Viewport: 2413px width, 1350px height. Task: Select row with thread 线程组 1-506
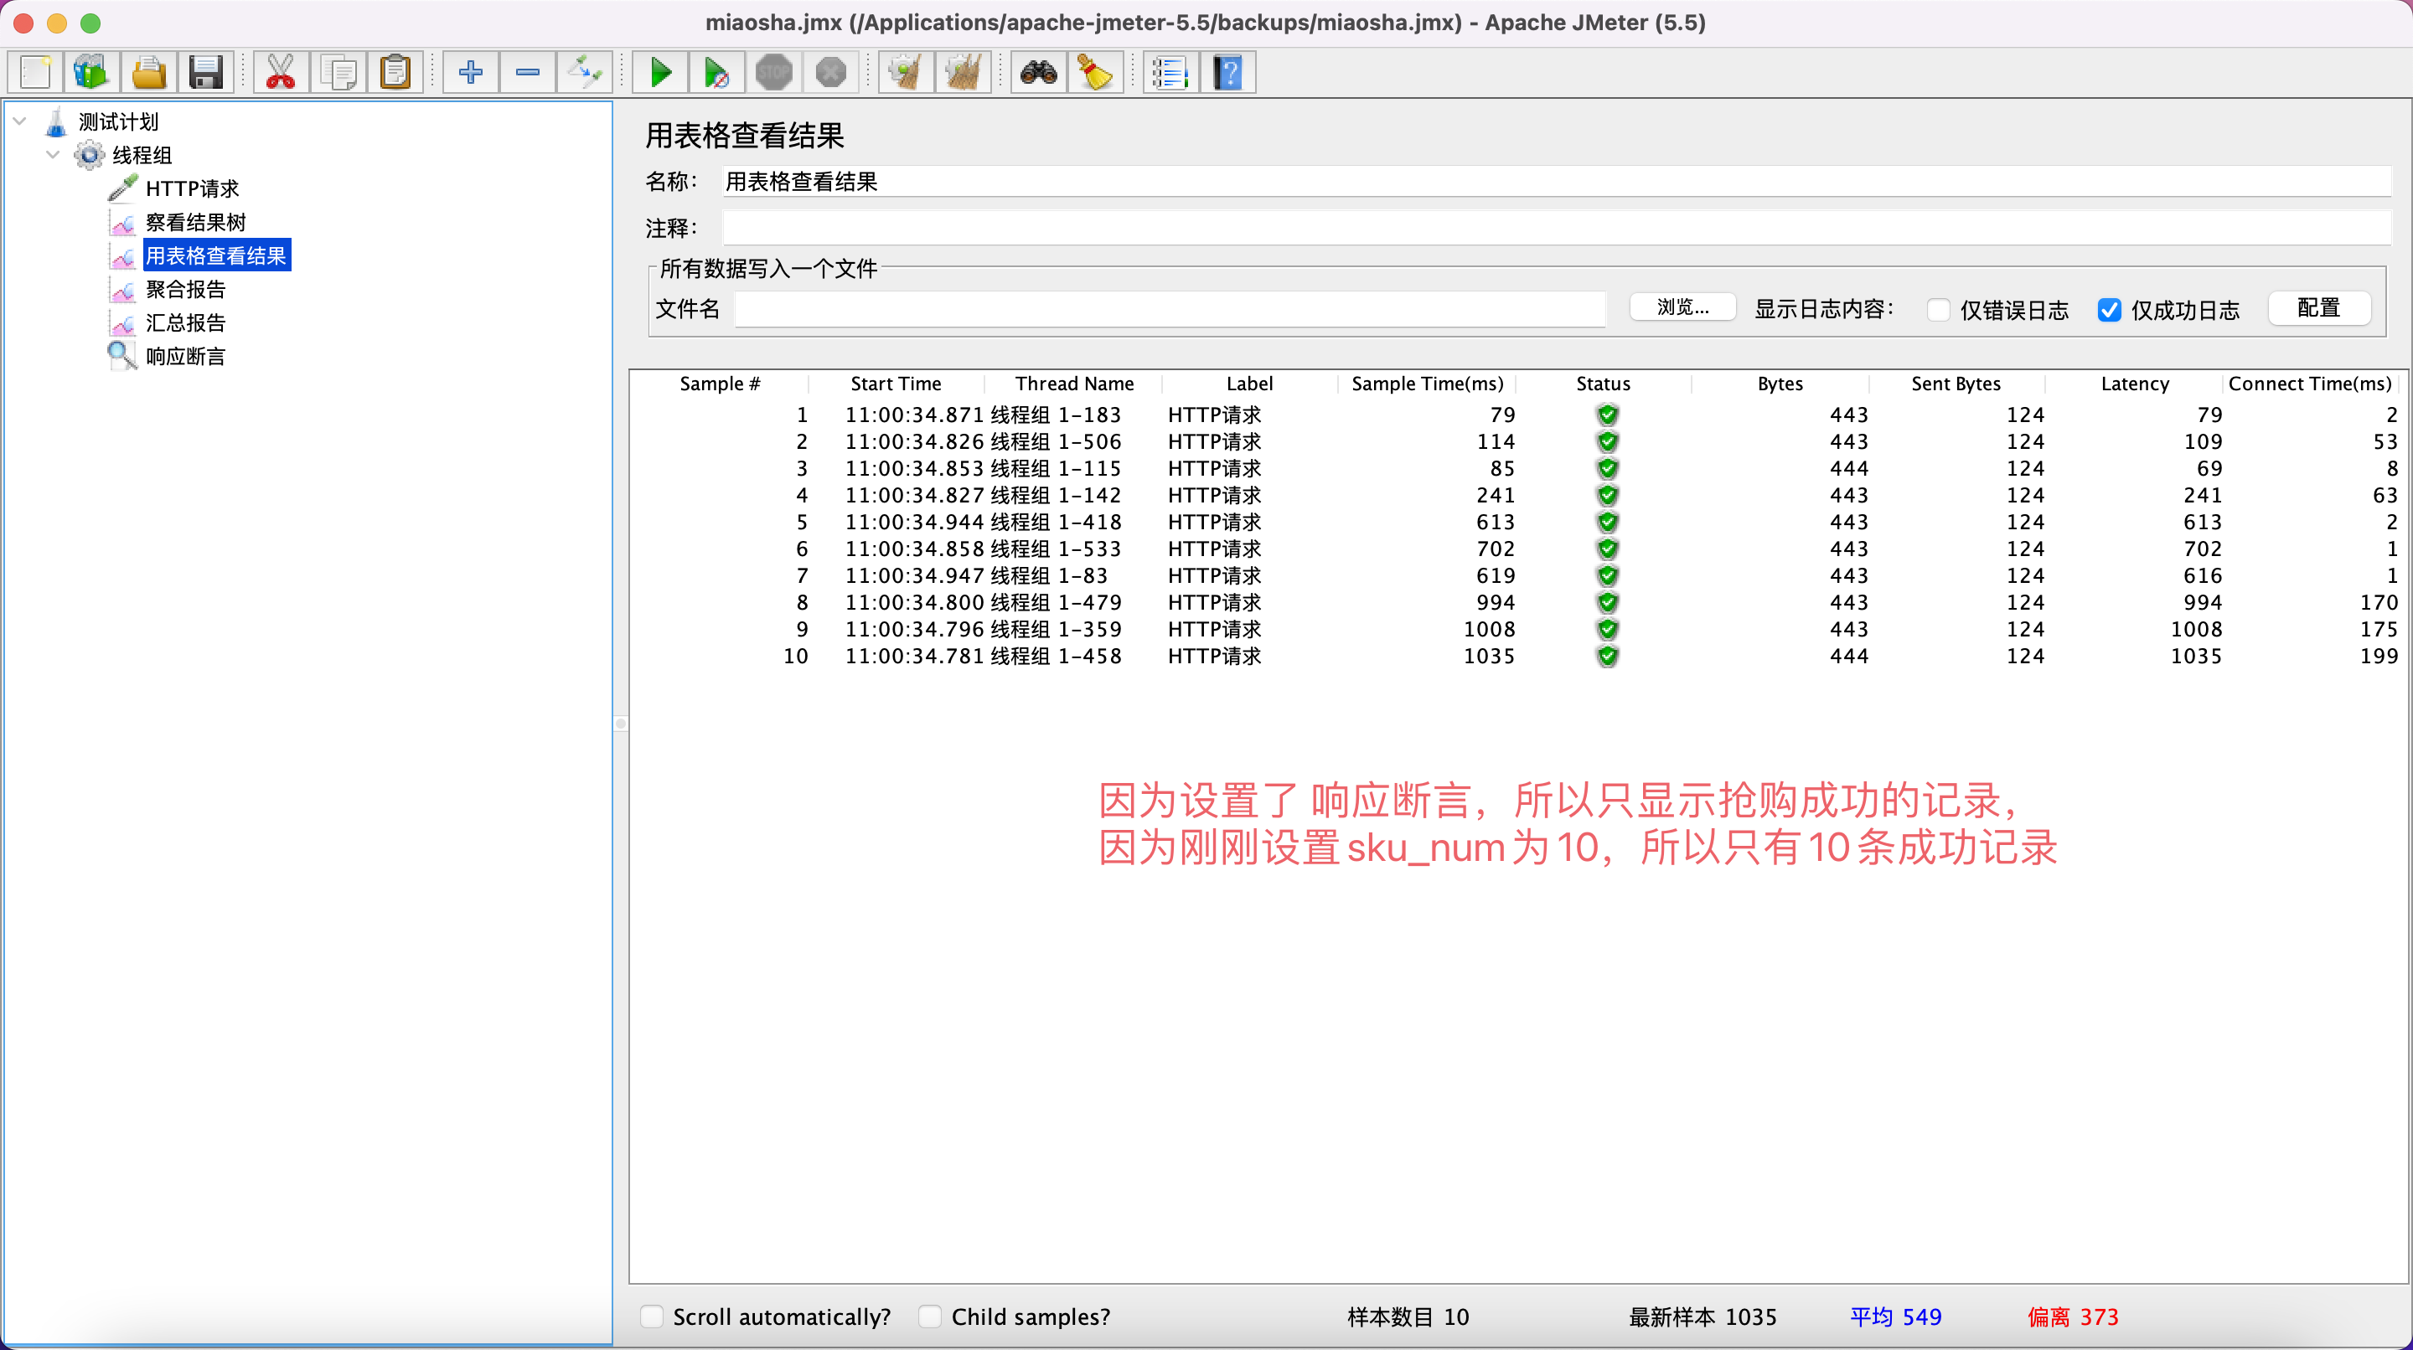point(1516,442)
